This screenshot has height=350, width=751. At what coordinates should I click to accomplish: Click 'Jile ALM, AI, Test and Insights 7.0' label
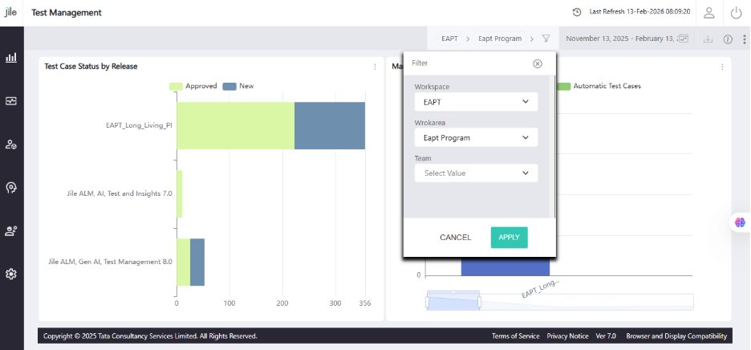[x=120, y=193]
